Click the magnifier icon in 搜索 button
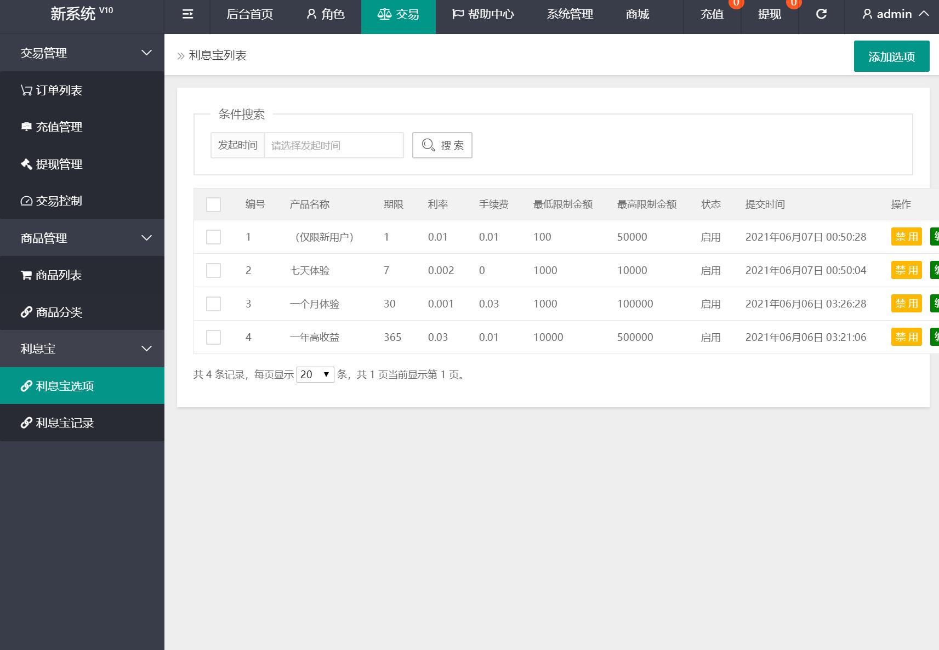The image size is (939, 650). pyautogui.click(x=429, y=145)
